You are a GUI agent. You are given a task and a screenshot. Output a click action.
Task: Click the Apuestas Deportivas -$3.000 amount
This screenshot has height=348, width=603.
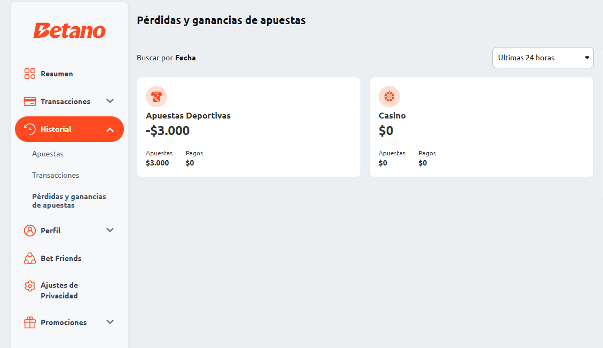click(x=168, y=131)
